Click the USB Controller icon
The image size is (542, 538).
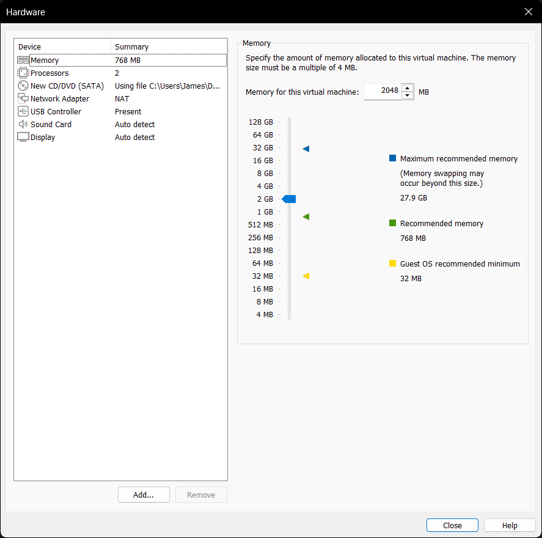click(x=23, y=112)
